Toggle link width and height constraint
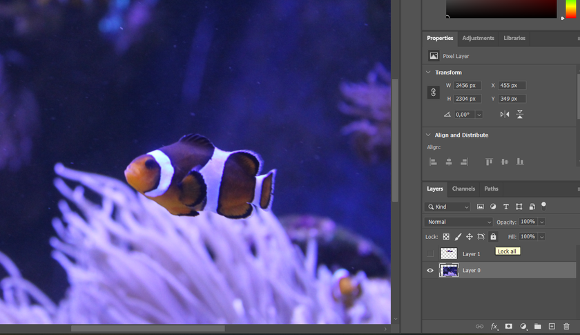The height and width of the screenshot is (335, 580). pyautogui.click(x=433, y=92)
